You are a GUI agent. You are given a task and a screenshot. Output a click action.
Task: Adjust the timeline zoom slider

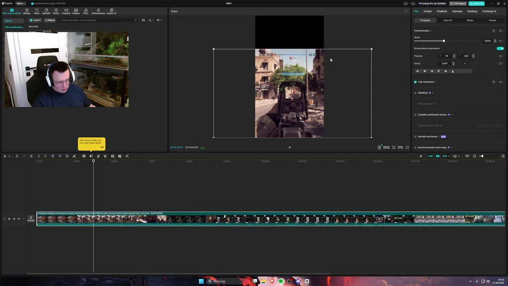(x=482, y=156)
